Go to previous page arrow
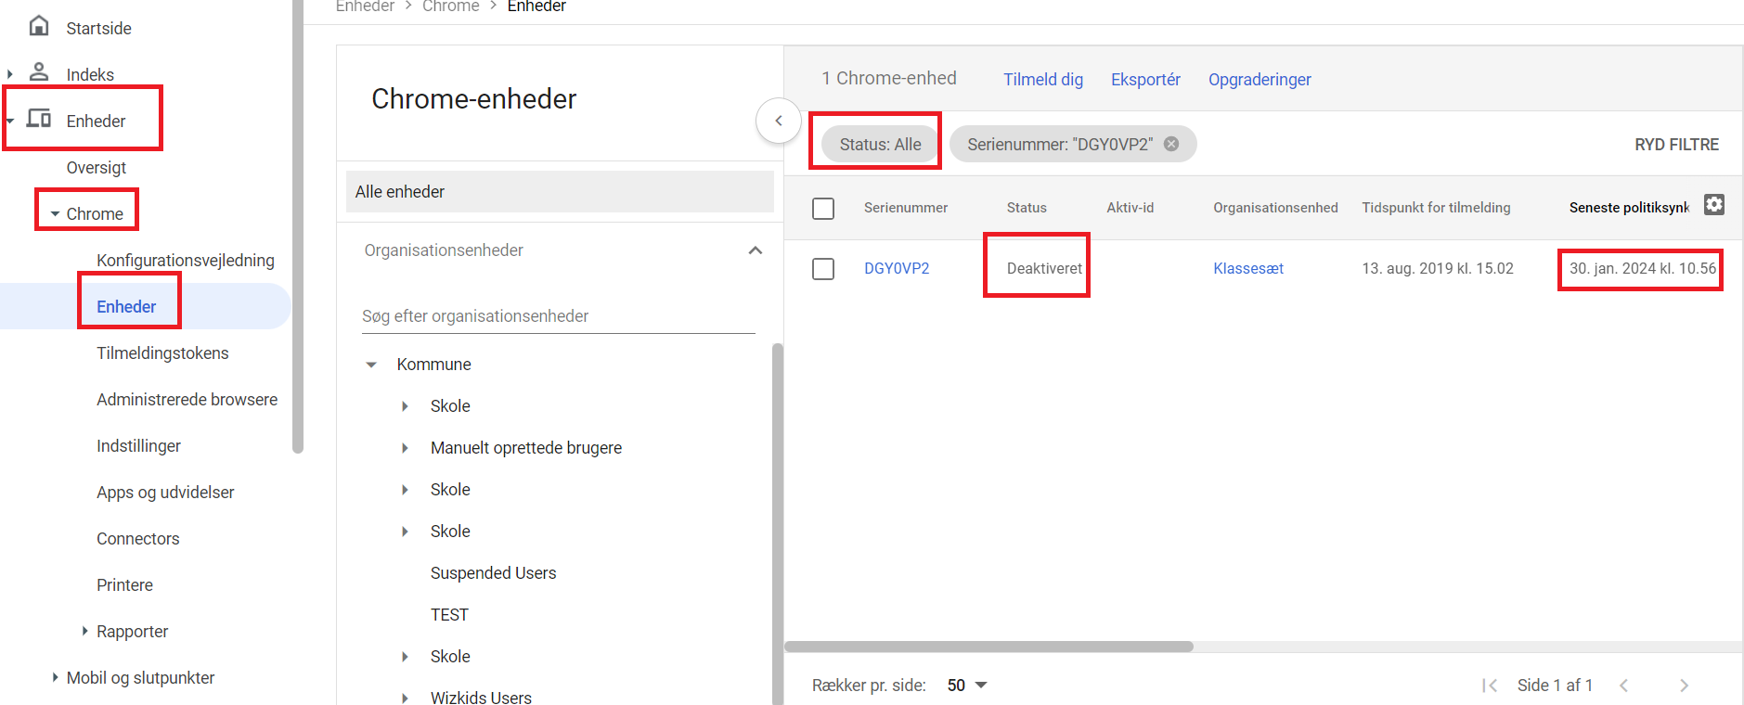This screenshot has width=1744, height=705. coord(1624,686)
